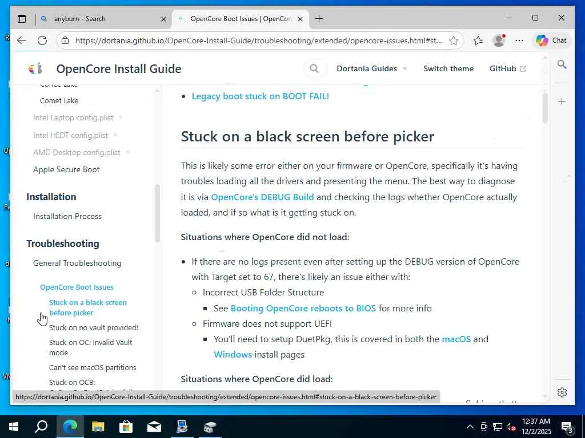Click the Troubleshooting sidebar section title

[63, 244]
